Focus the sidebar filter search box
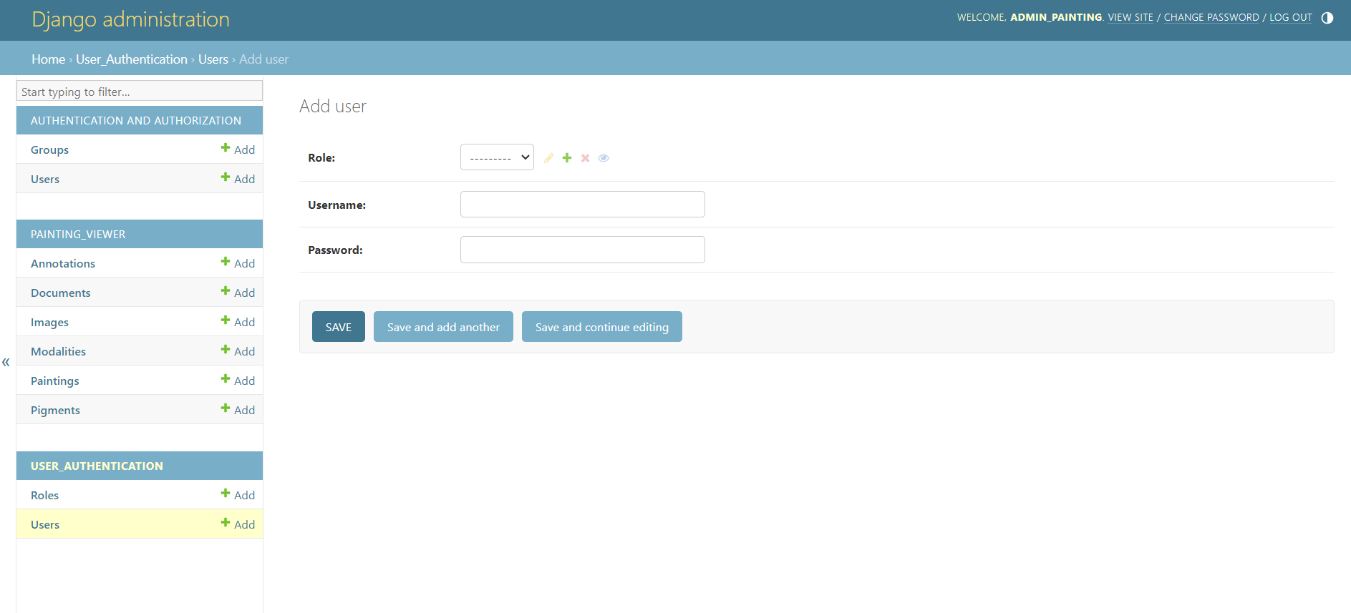 point(140,92)
